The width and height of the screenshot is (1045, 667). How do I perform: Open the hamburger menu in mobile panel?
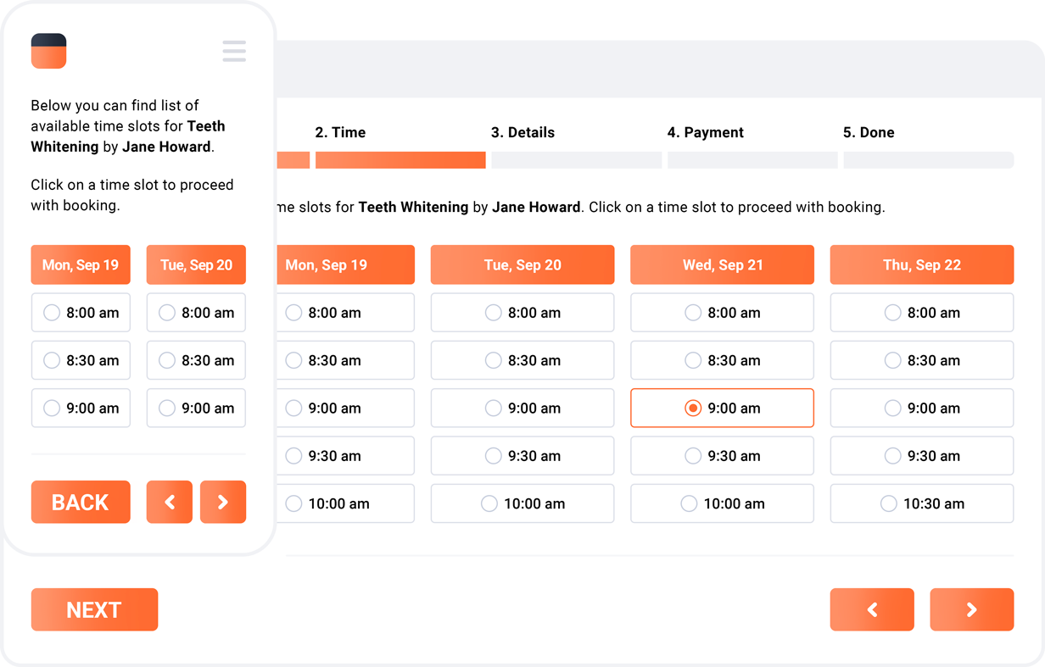tap(234, 51)
